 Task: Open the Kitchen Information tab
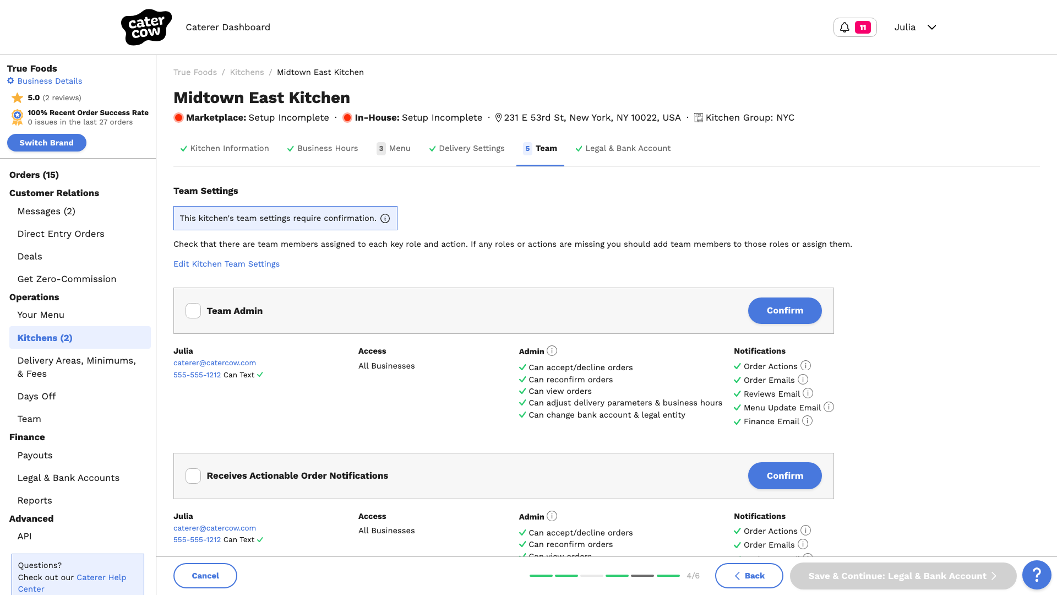click(x=225, y=148)
